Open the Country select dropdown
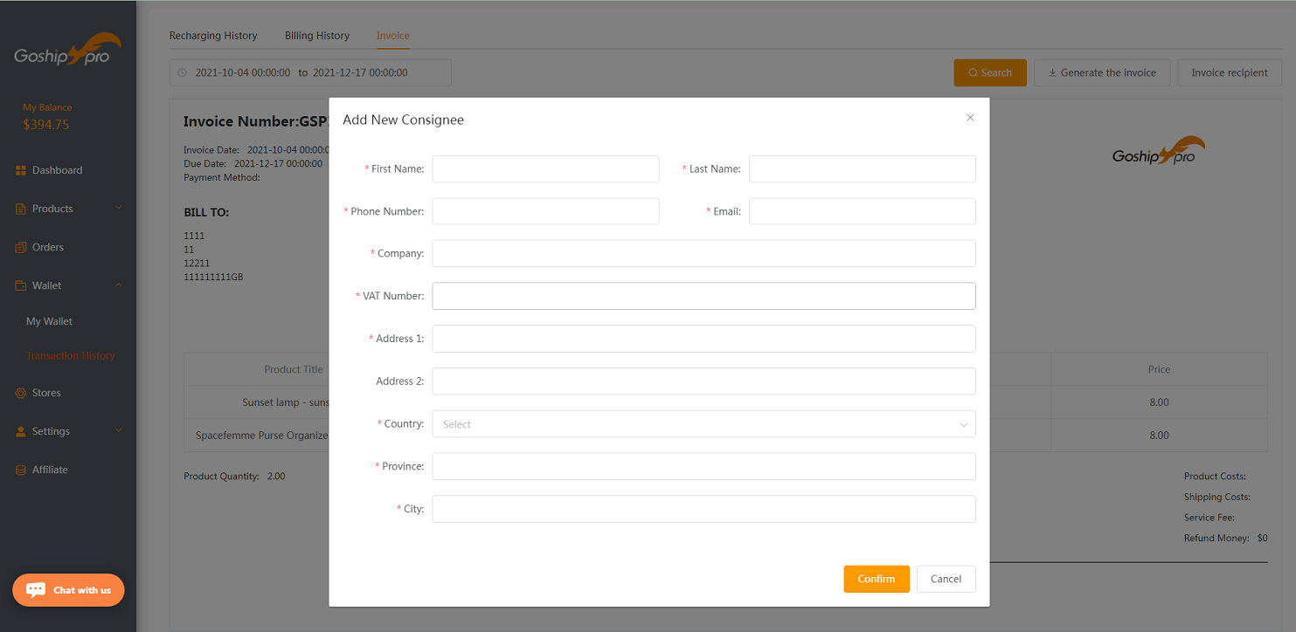This screenshot has height=632, width=1296. tap(703, 424)
